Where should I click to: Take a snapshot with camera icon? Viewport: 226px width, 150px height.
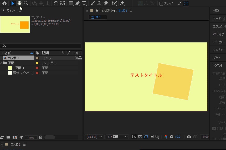pos(189,137)
